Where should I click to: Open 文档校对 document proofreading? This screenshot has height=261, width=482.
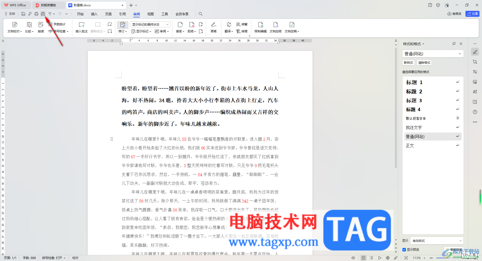(15, 28)
